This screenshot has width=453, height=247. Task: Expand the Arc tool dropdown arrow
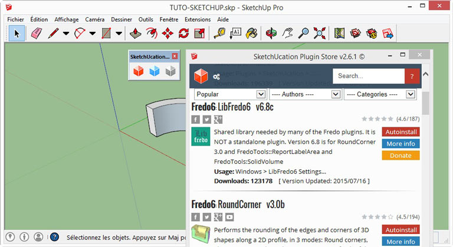(93, 33)
